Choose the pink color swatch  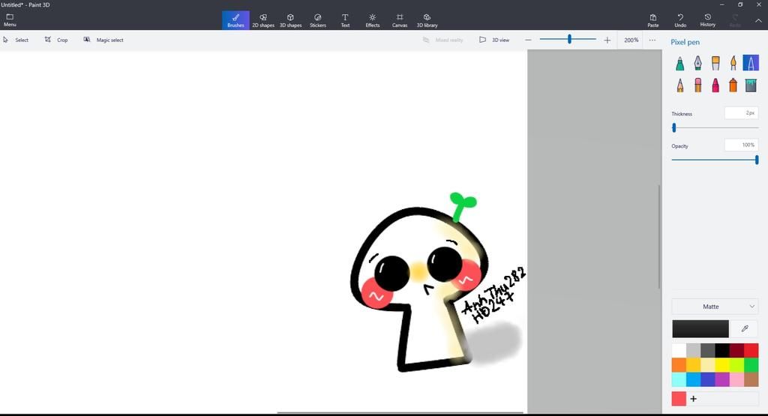(736, 379)
